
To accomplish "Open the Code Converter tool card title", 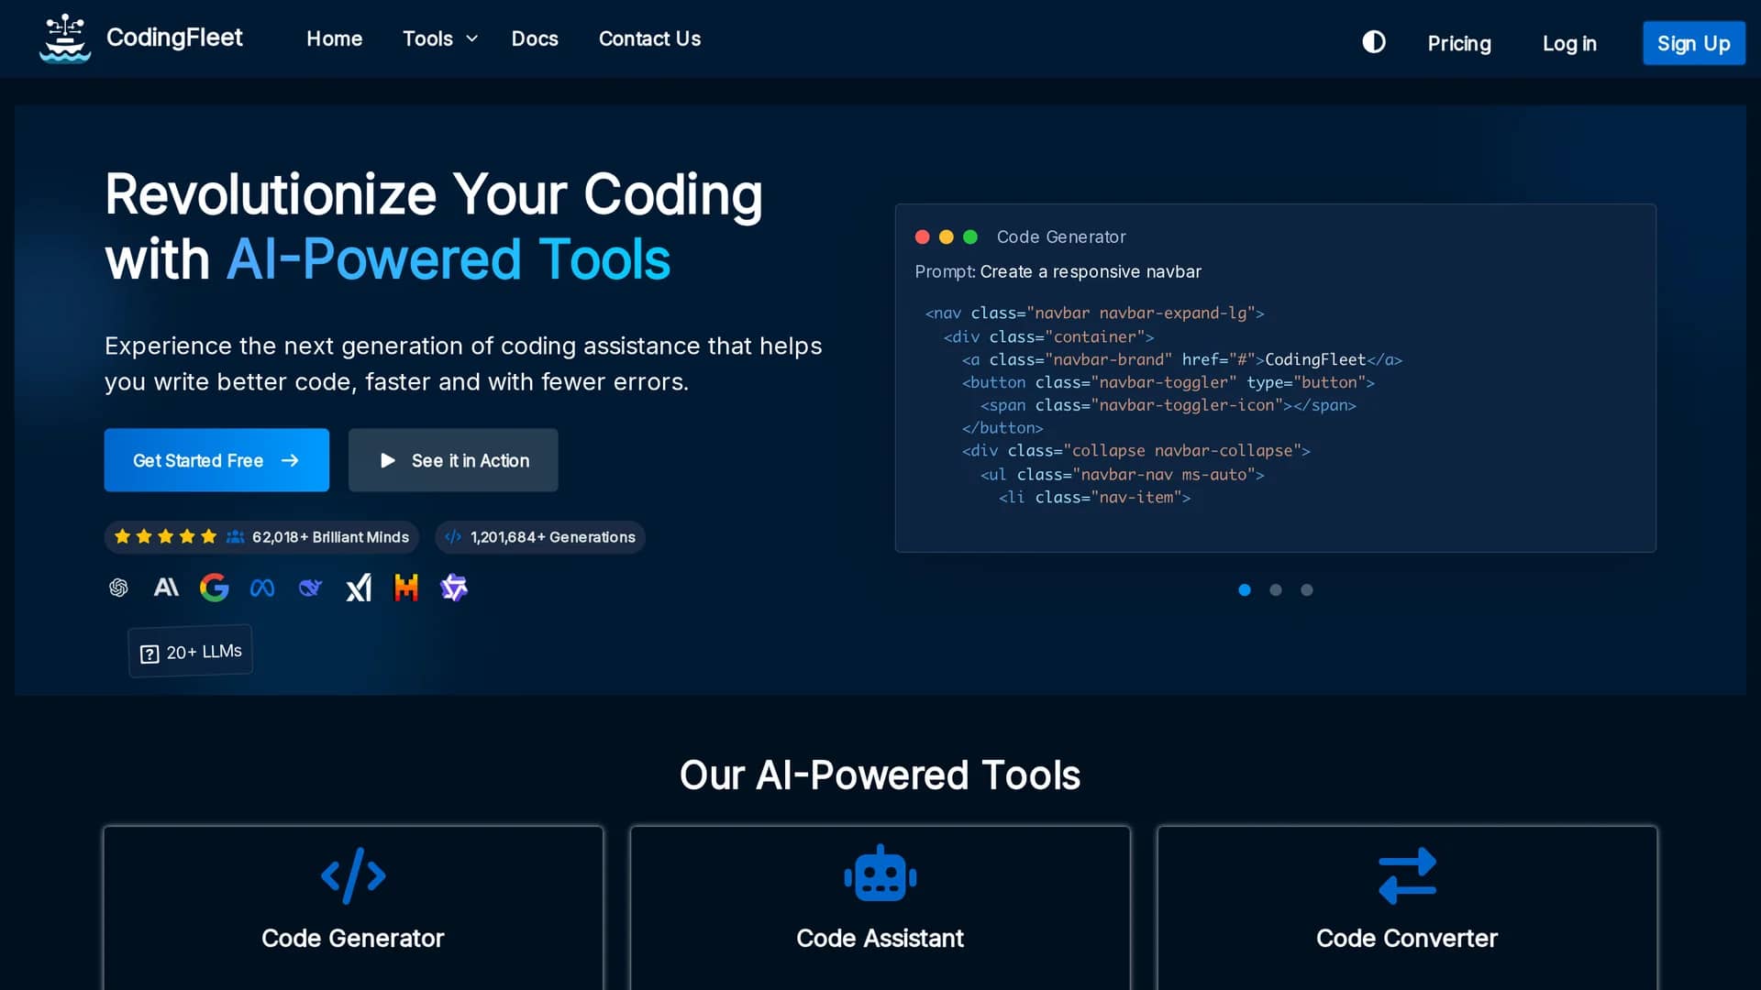I will 1407,939.
